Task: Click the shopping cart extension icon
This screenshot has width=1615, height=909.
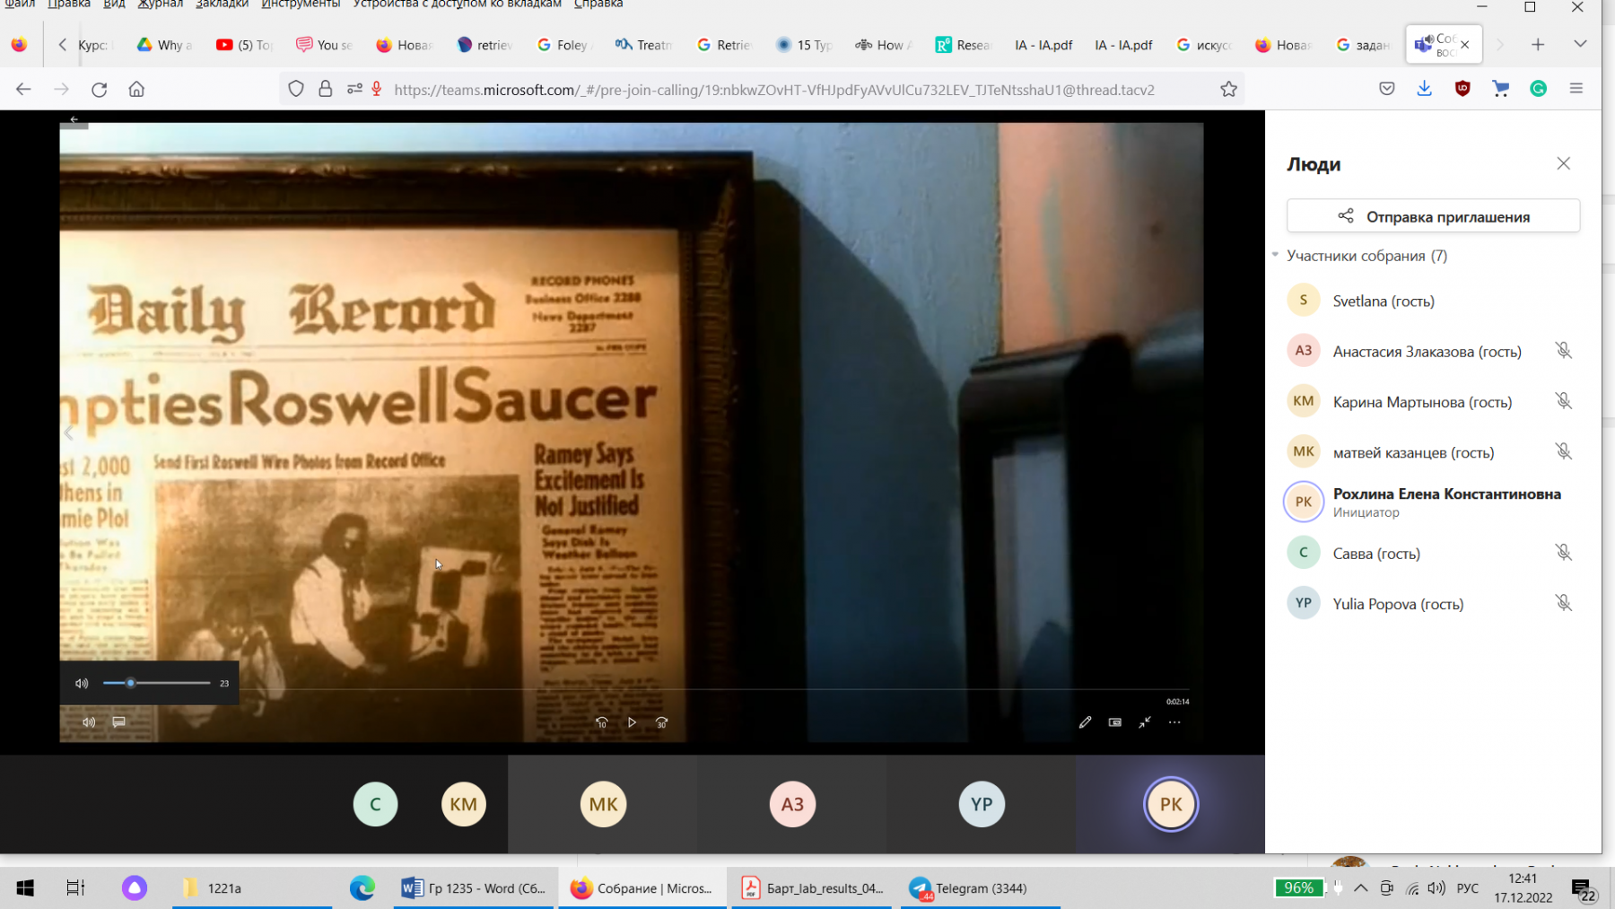Action: coord(1500,88)
